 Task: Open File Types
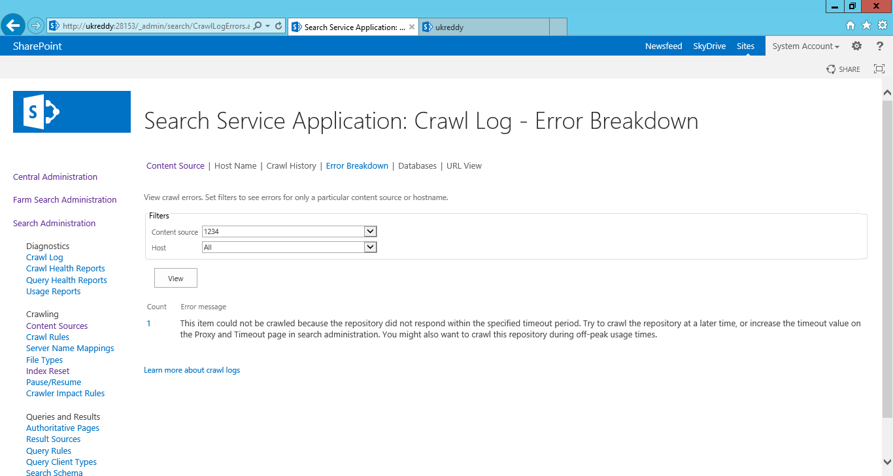(x=44, y=360)
